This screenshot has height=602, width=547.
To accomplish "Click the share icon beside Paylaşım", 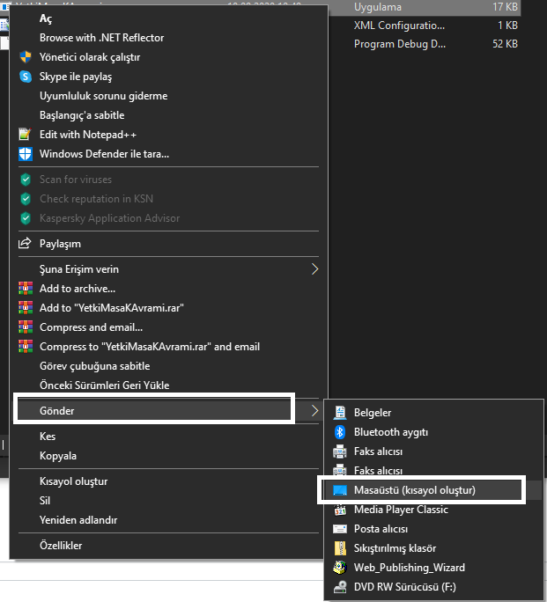I will [x=25, y=244].
